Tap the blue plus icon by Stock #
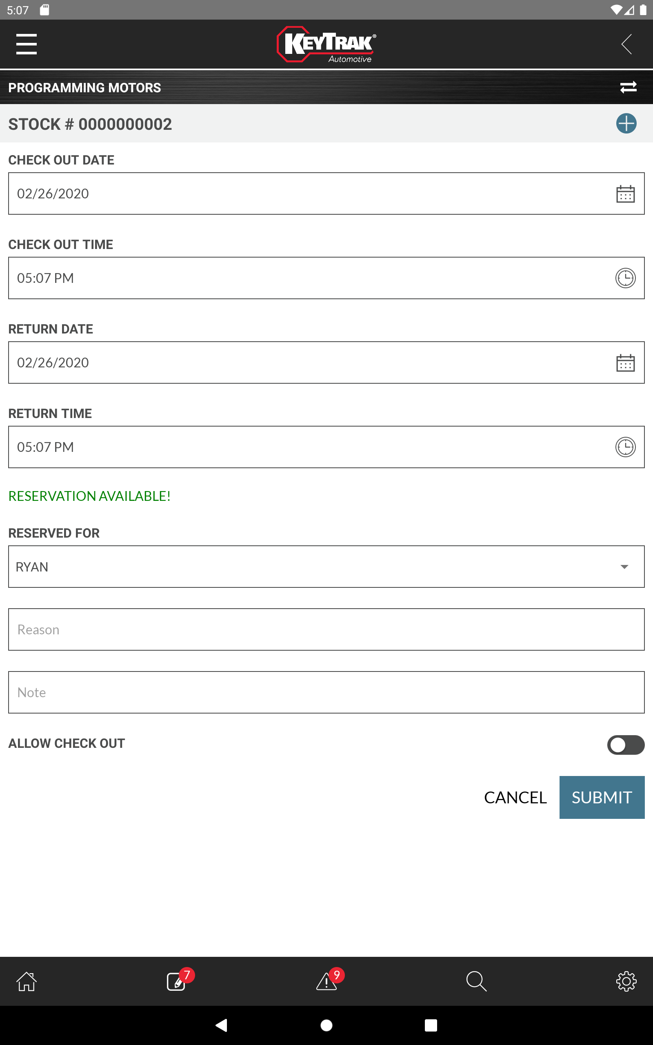Screen dimensions: 653x1045 pyautogui.click(x=626, y=124)
